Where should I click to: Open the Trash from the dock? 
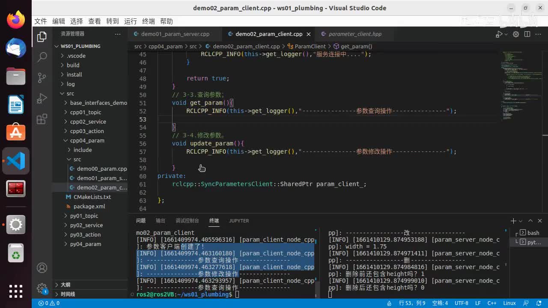pos(16,253)
